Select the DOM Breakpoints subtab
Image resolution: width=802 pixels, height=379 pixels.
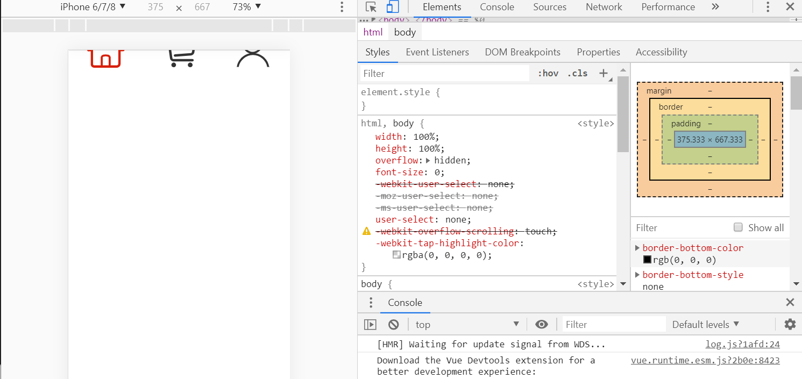click(x=523, y=52)
